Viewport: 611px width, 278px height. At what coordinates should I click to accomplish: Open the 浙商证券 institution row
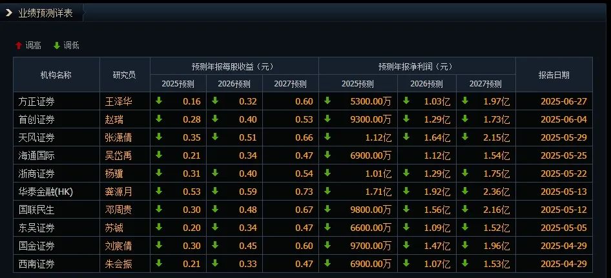[36, 174]
